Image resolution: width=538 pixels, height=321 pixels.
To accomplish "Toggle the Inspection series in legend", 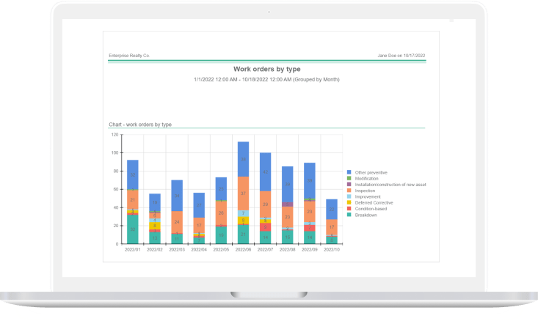I will click(366, 190).
